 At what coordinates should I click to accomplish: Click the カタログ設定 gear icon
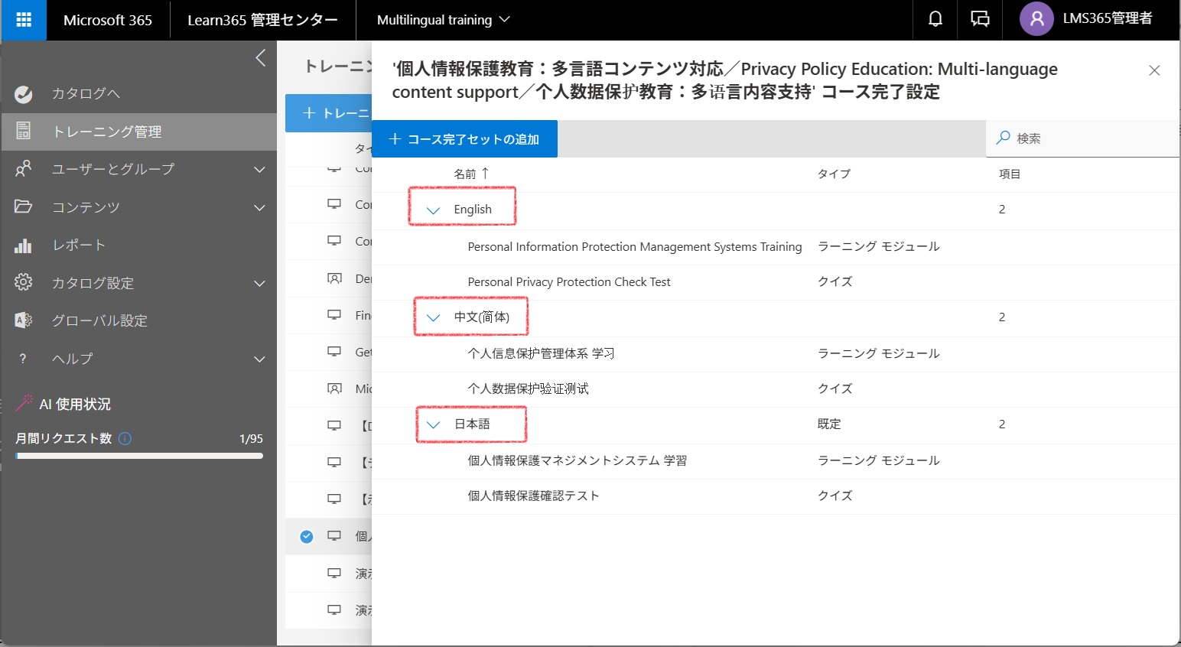[24, 282]
